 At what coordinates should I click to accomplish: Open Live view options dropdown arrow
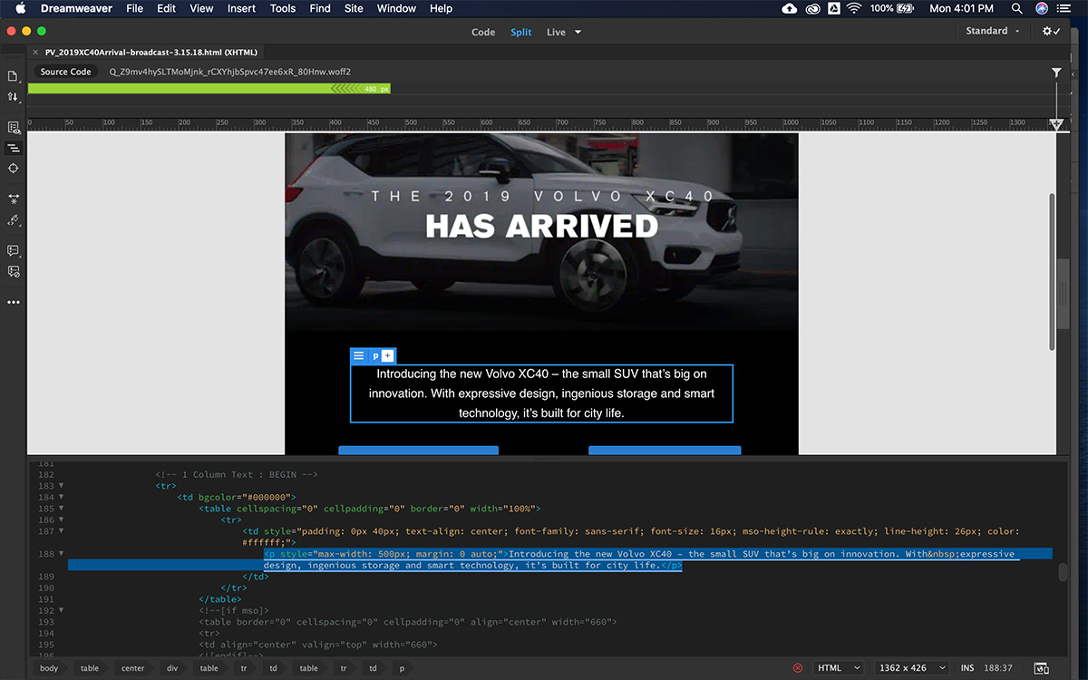click(578, 32)
